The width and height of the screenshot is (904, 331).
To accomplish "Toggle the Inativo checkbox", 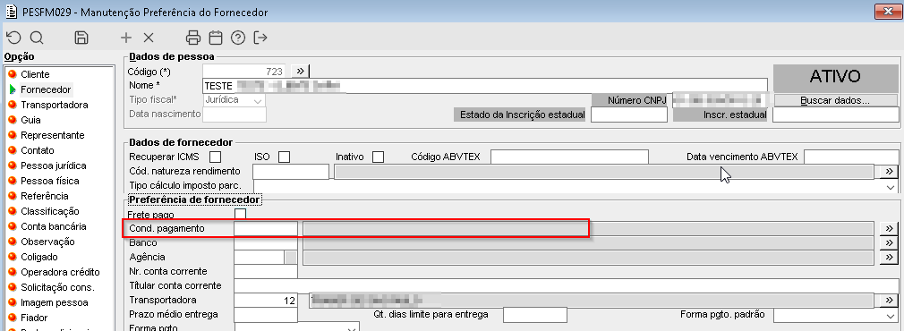I will click(379, 157).
